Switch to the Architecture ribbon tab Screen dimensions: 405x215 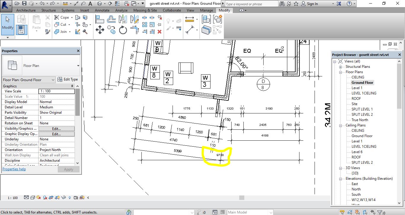[x=26, y=10]
